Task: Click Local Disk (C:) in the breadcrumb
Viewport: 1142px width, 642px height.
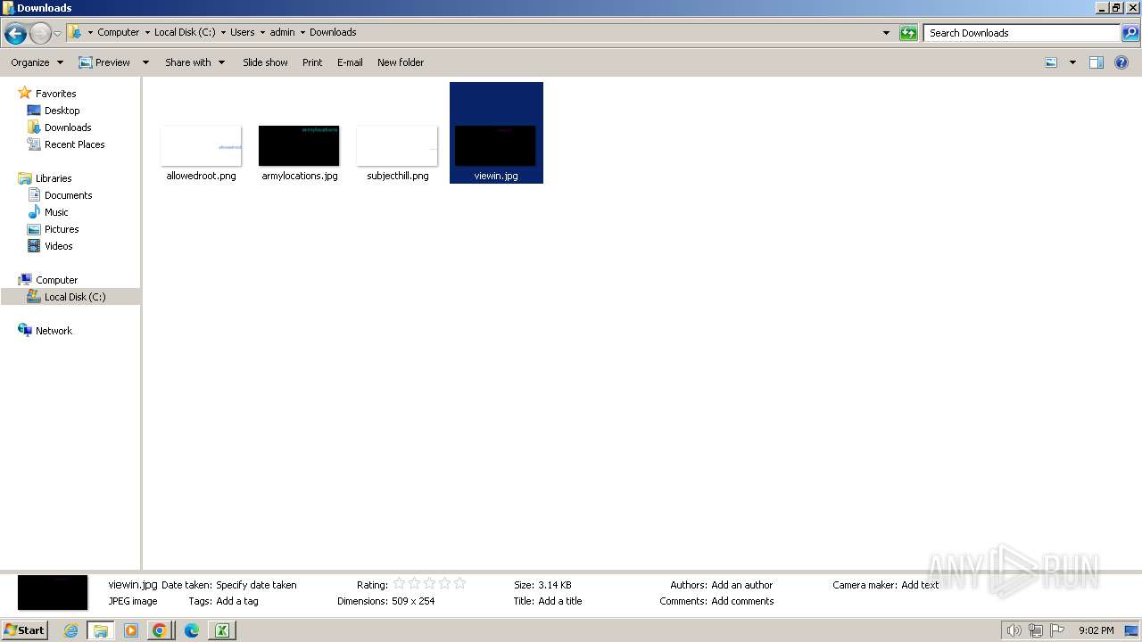Action: click(185, 32)
